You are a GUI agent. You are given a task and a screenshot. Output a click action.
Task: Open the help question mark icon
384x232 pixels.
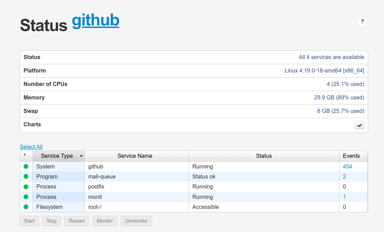tap(363, 21)
